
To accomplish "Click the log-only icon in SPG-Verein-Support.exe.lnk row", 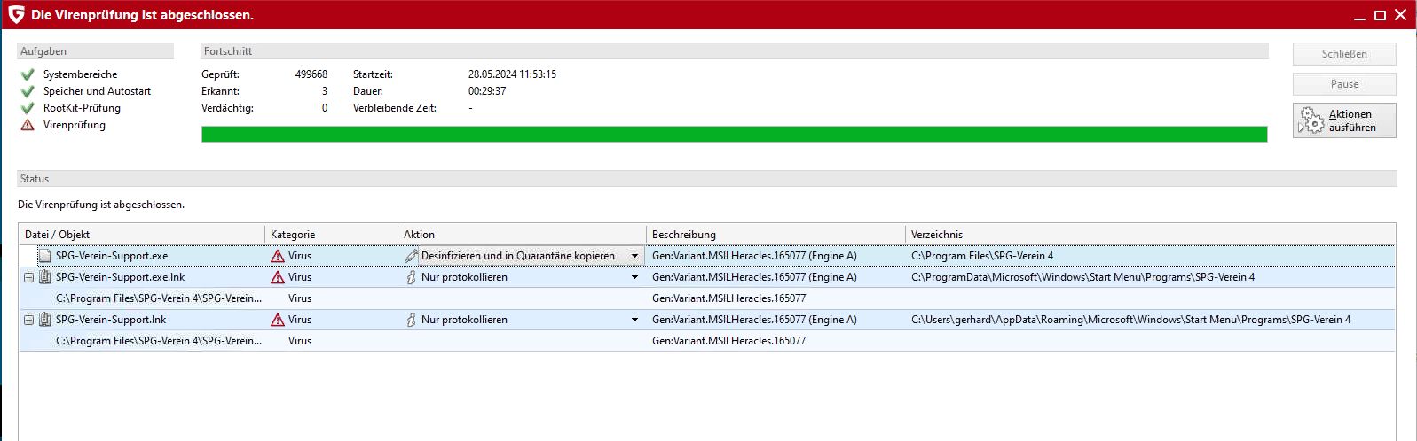I will pyautogui.click(x=411, y=277).
